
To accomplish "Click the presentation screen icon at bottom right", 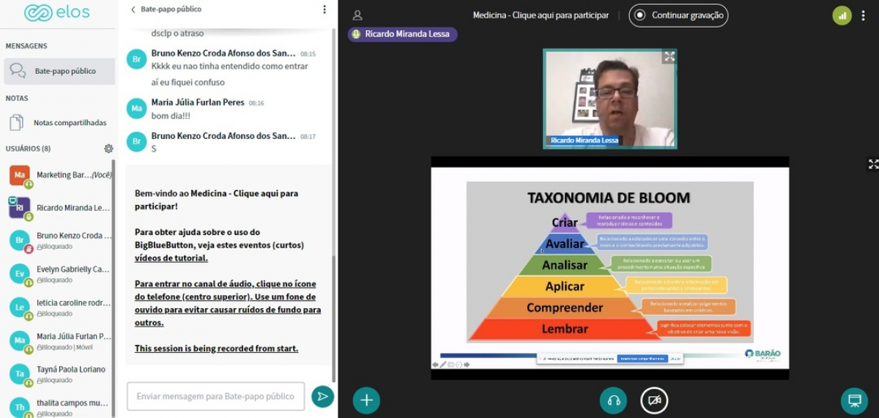I will coord(854,400).
